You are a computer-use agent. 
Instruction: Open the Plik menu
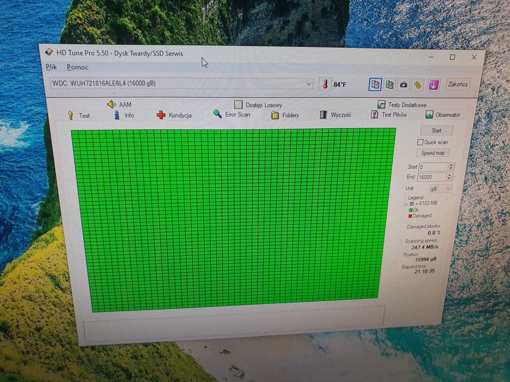(x=51, y=67)
